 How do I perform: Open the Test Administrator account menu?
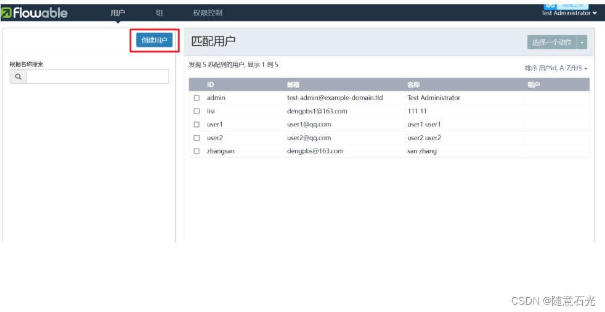point(569,13)
